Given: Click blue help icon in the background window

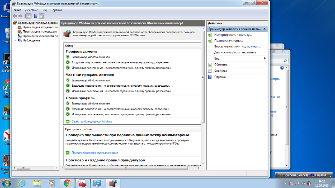Looking at the screenshot, I should click(x=282, y=68).
